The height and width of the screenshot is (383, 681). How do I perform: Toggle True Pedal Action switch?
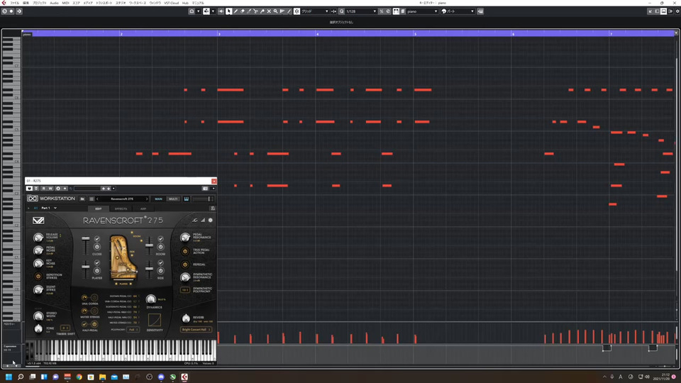185,251
